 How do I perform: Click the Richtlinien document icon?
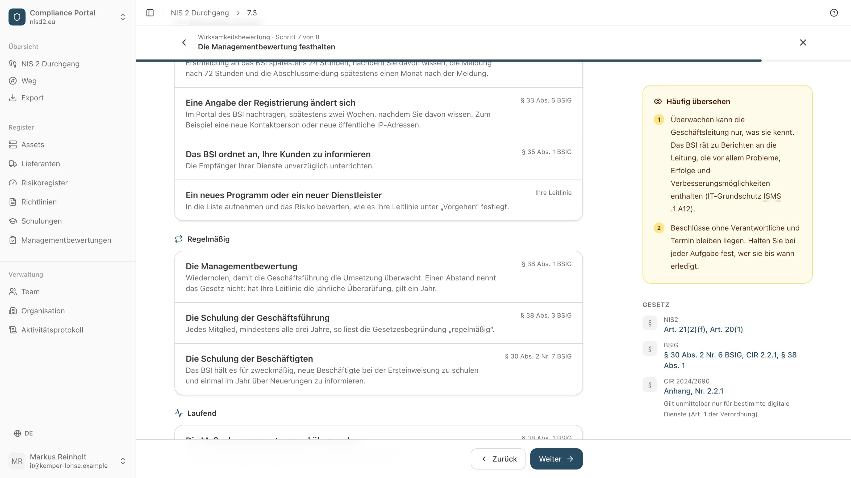[x=13, y=202]
